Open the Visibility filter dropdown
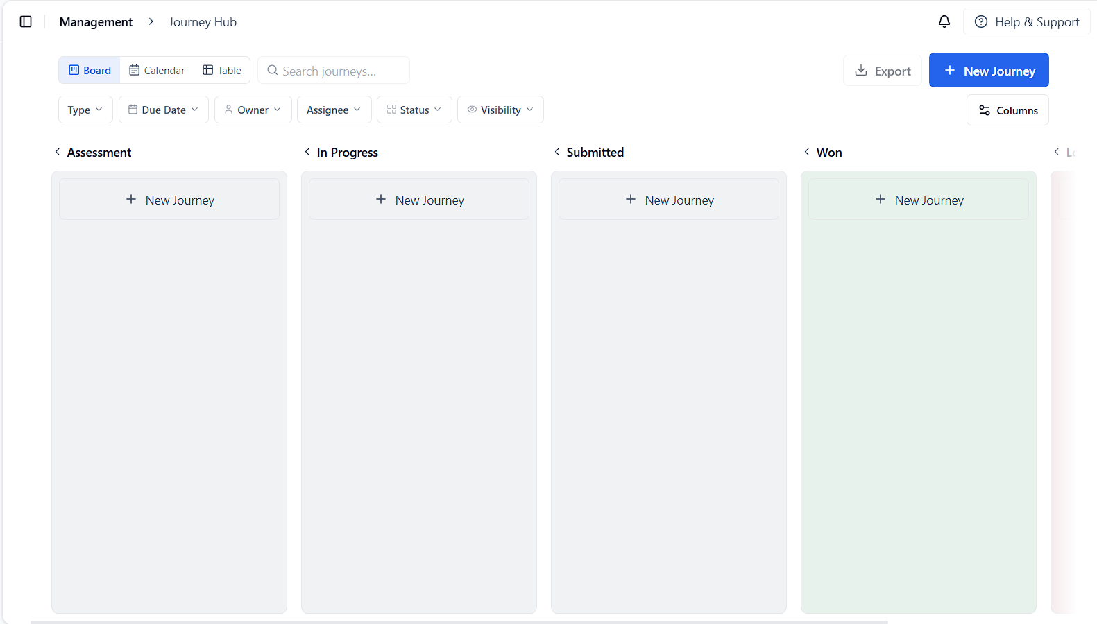 (x=500, y=110)
